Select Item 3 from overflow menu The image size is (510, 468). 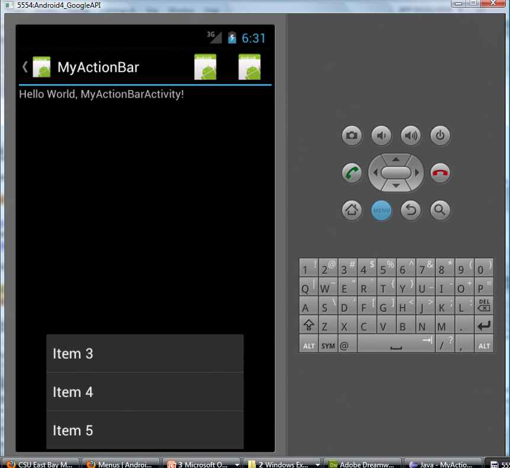(x=145, y=354)
